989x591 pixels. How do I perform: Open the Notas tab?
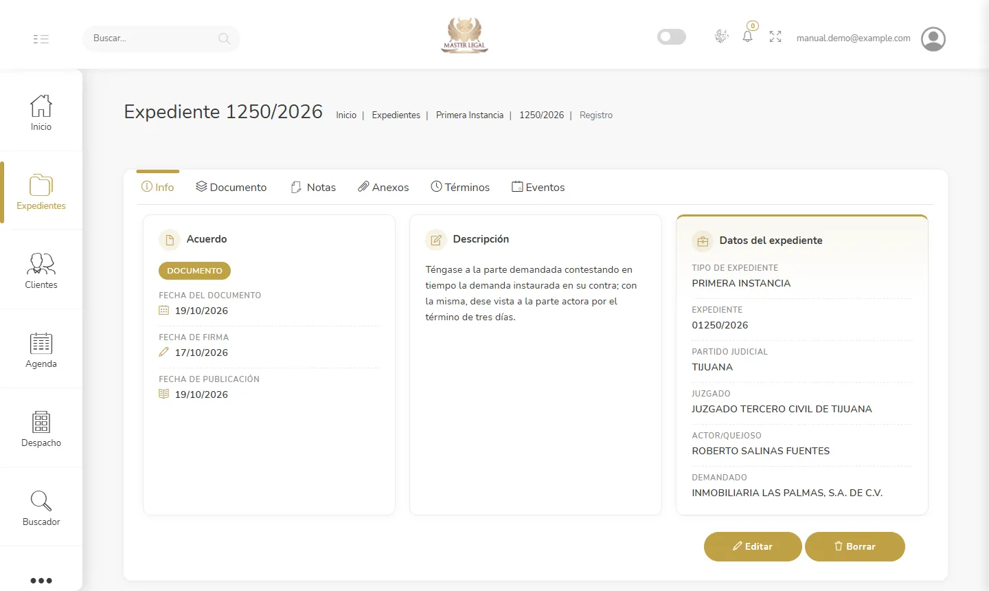313,187
